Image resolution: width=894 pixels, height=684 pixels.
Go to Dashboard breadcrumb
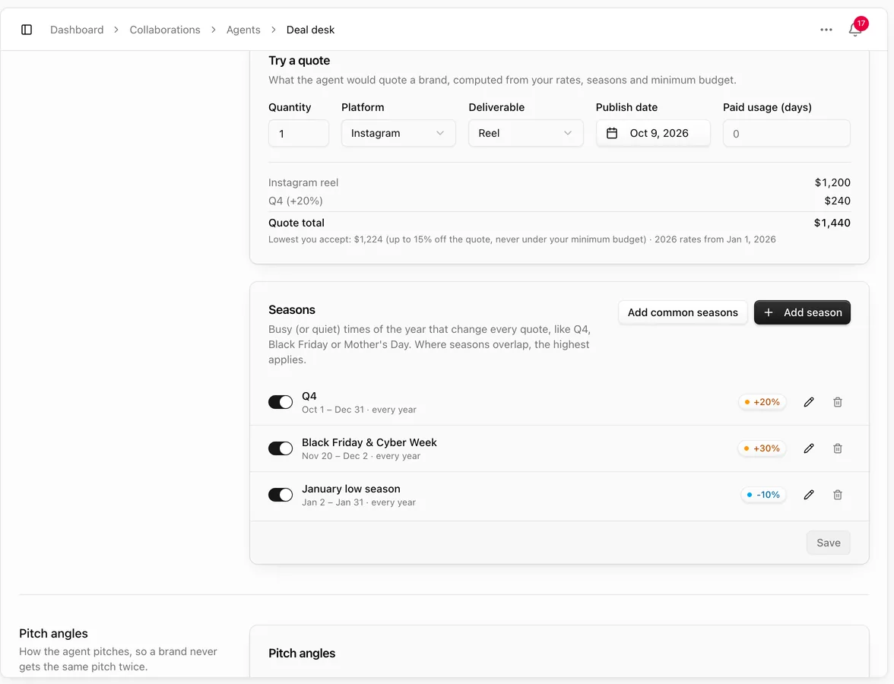(x=77, y=30)
